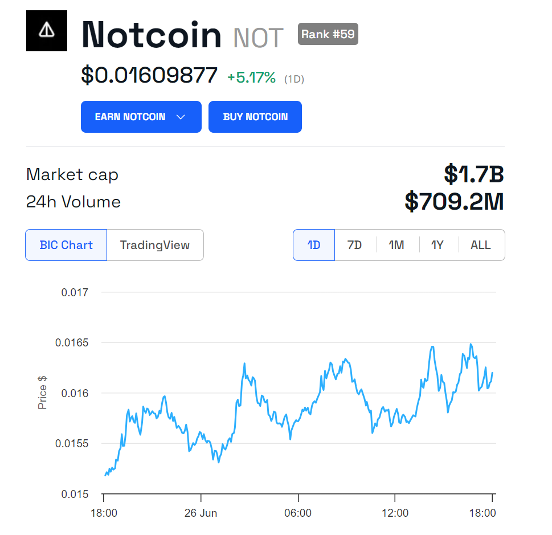Click the Rank #59 badge
The width and height of the screenshot is (552, 535).
328,34
